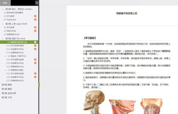Collapse section 3.3 using its chevron
This screenshot has height=114, width=178.
coord(5,70)
